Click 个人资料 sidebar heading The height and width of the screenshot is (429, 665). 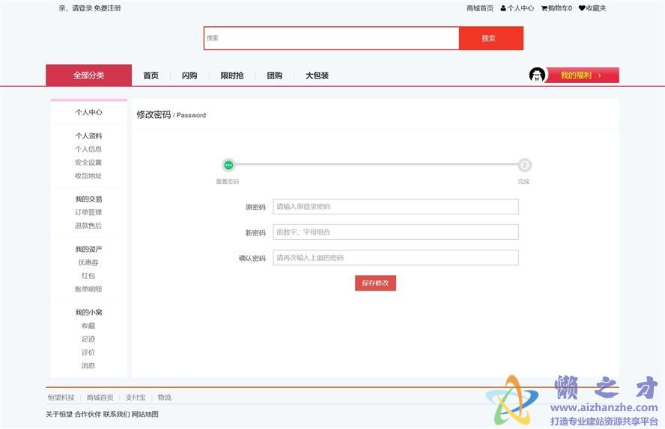(88, 136)
